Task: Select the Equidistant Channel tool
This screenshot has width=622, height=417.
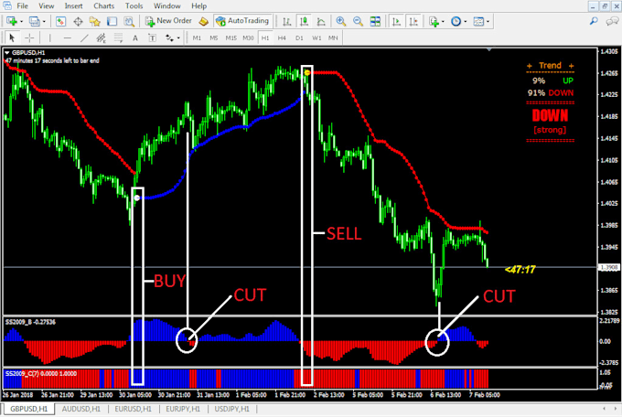Action: (102, 38)
